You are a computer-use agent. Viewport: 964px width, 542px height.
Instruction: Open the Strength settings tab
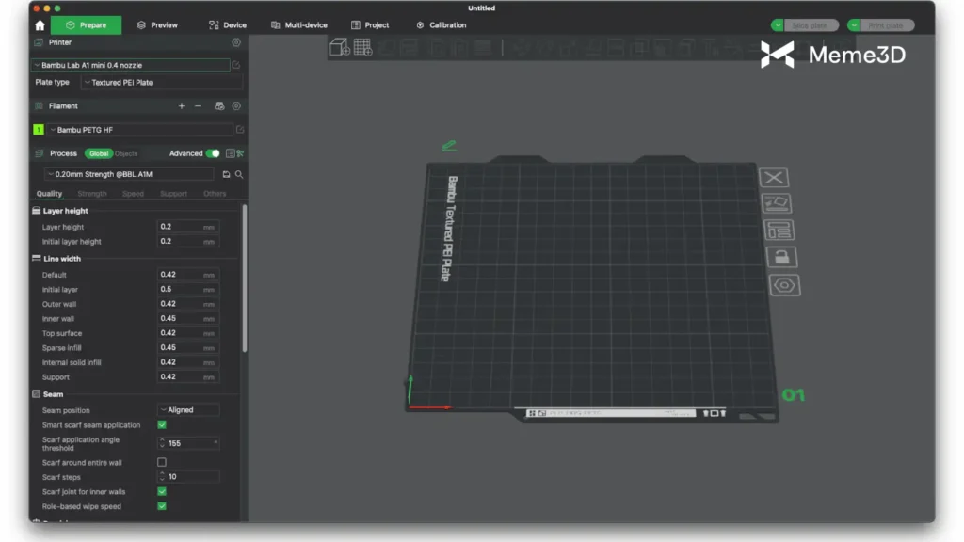coord(92,194)
